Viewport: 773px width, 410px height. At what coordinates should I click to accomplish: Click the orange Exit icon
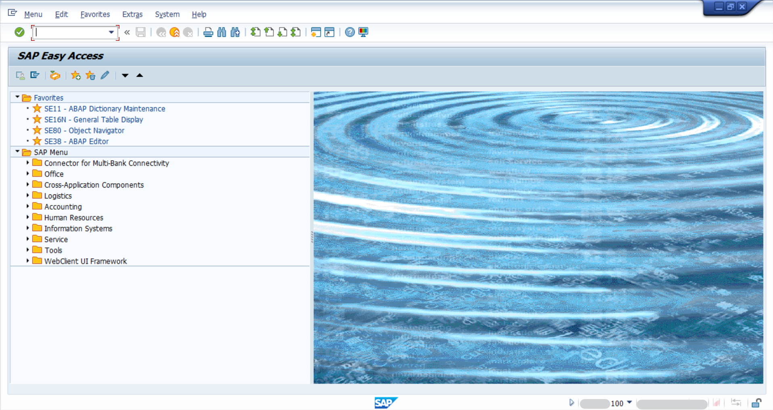[175, 32]
